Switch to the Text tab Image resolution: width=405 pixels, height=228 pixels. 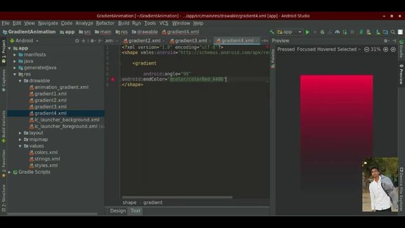135,211
